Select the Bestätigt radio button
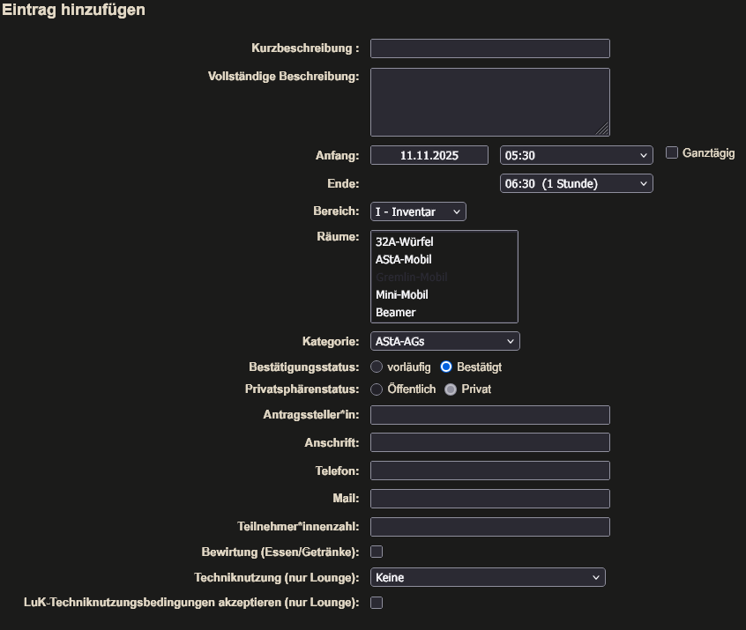 tap(446, 367)
